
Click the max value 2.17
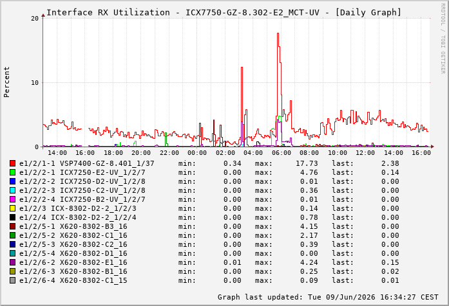pyautogui.click(x=309, y=235)
